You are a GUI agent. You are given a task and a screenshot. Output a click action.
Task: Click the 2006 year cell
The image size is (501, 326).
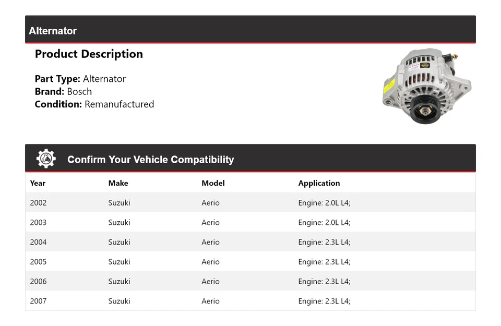click(38, 282)
